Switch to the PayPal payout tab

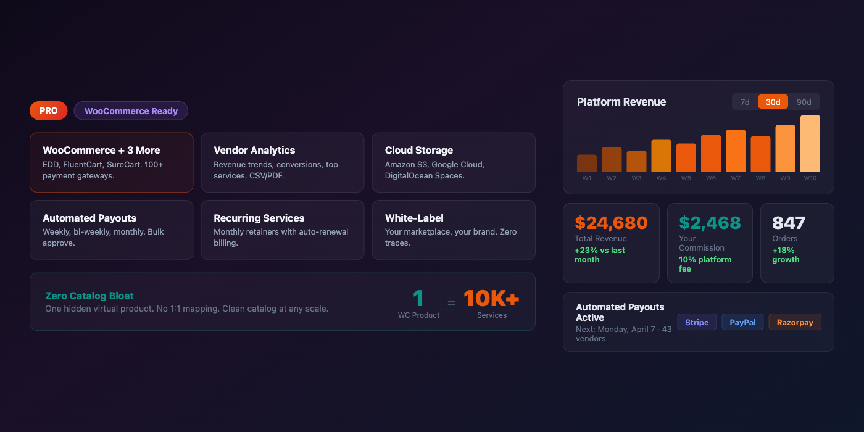click(x=742, y=322)
